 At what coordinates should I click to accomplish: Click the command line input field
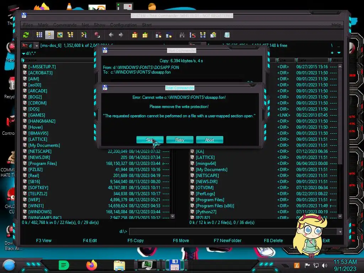[233, 232]
